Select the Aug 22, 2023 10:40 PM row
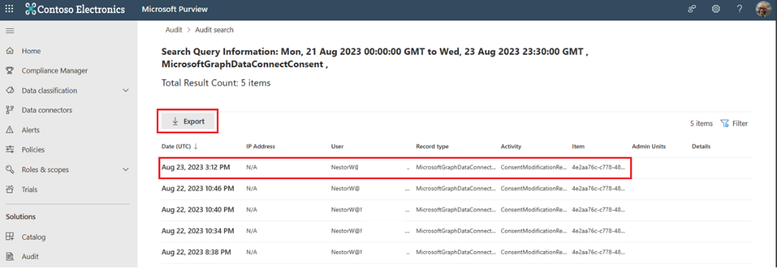The height and width of the screenshot is (268, 777). coord(456,209)
